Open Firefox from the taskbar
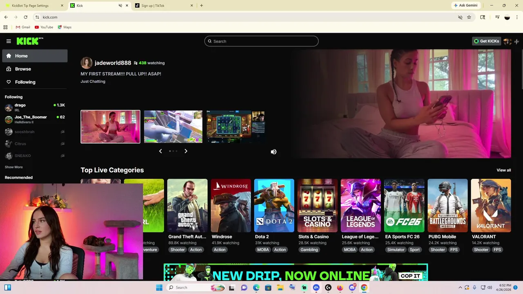 pyautogui.click(x=340, y=287)
